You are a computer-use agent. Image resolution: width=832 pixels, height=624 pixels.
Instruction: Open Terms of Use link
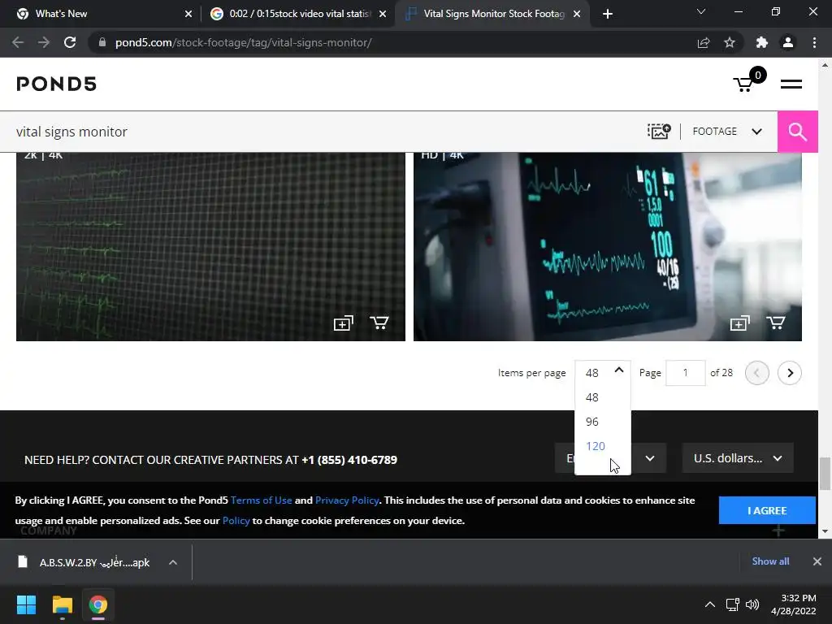coord(261,500)
